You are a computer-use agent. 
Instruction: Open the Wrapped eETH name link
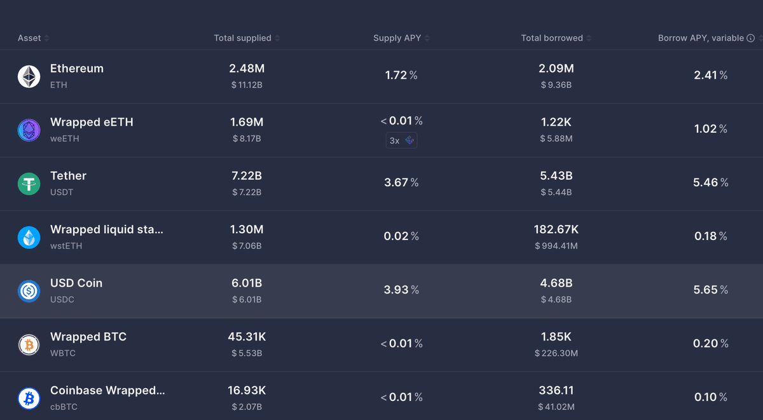click(x=92, y=122)
